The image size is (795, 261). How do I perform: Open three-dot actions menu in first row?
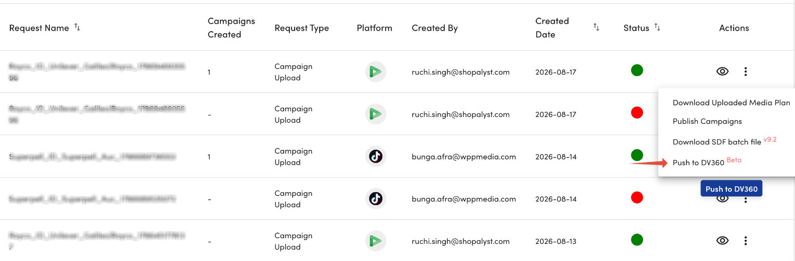tap(746, 71)
